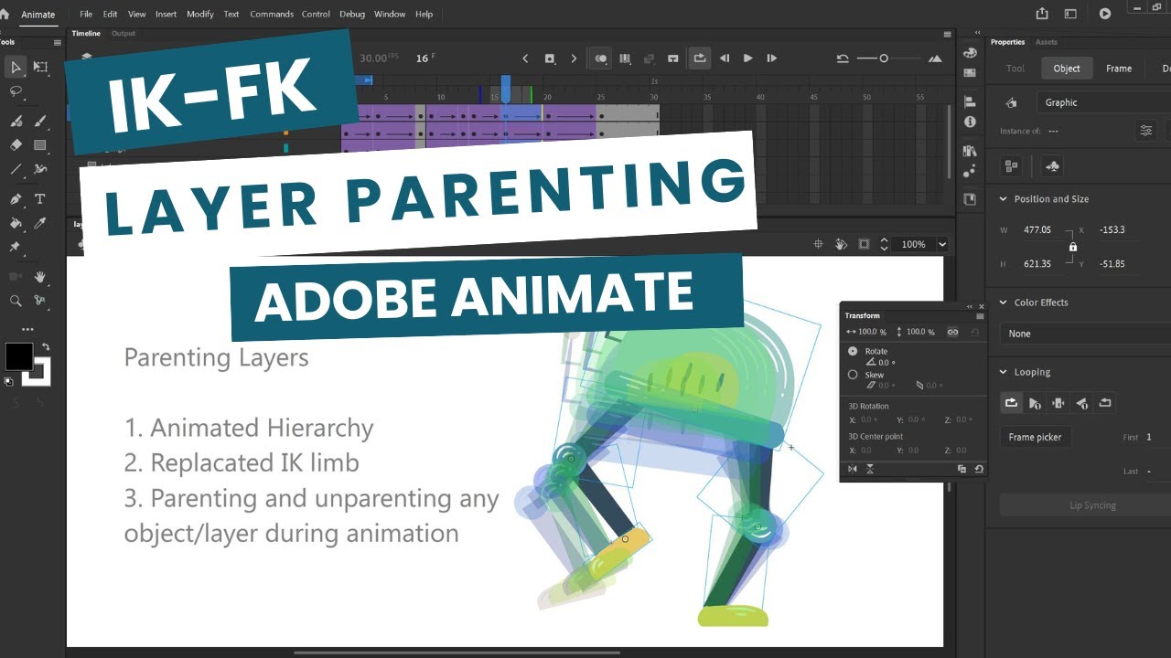
Task: Open the stage zoom 100% dropdown
Action: coord(942,244)
